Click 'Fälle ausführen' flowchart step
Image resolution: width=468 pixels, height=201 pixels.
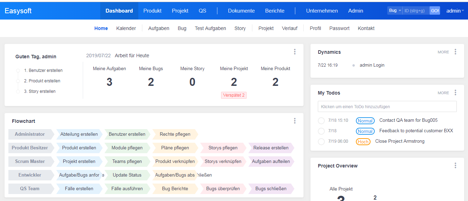(127, 188)
